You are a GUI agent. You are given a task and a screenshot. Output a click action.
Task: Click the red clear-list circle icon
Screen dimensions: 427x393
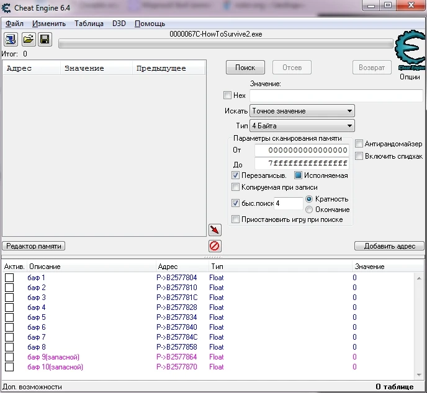(x=215, y=246)
